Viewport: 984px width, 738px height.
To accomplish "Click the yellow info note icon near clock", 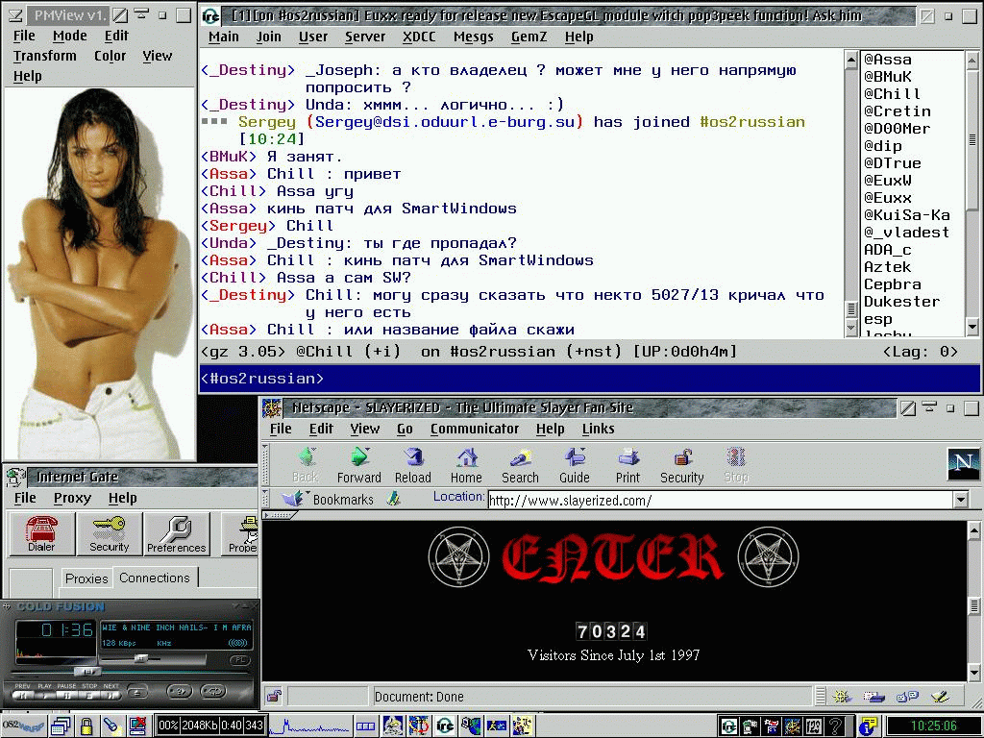I will pos(869,726).
